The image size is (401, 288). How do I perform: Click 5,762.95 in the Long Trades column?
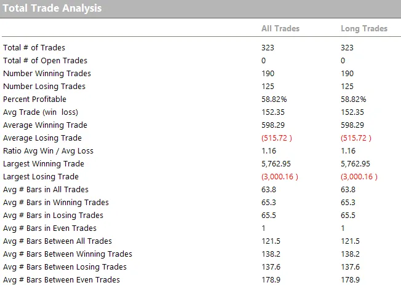pyautogui.click(x=355, y=164)
